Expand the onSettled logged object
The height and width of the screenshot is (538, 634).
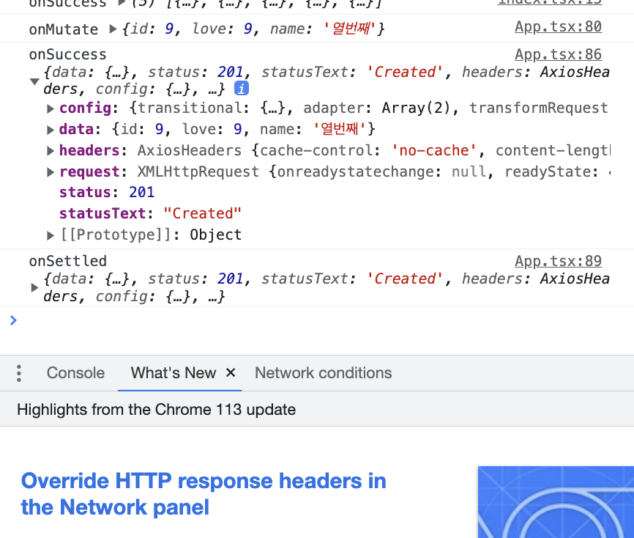pyautogui.click(x=34, y=287)
